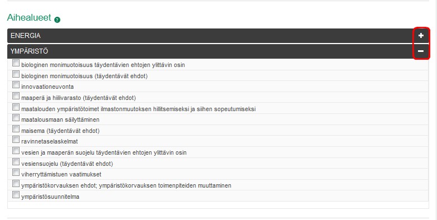Tick the ympäristösuunnitelma checkbox
This screenshot has width=437, height=220.
(16, 195)
